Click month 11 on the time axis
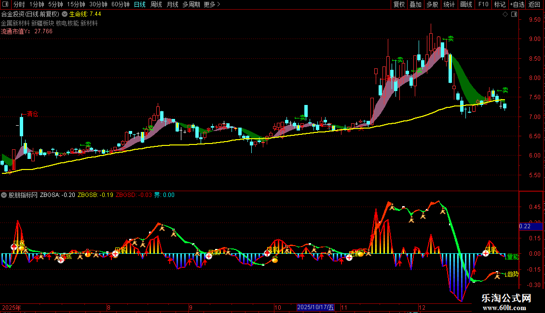This screenshot has width=545, height=313. tap(344, 307)
